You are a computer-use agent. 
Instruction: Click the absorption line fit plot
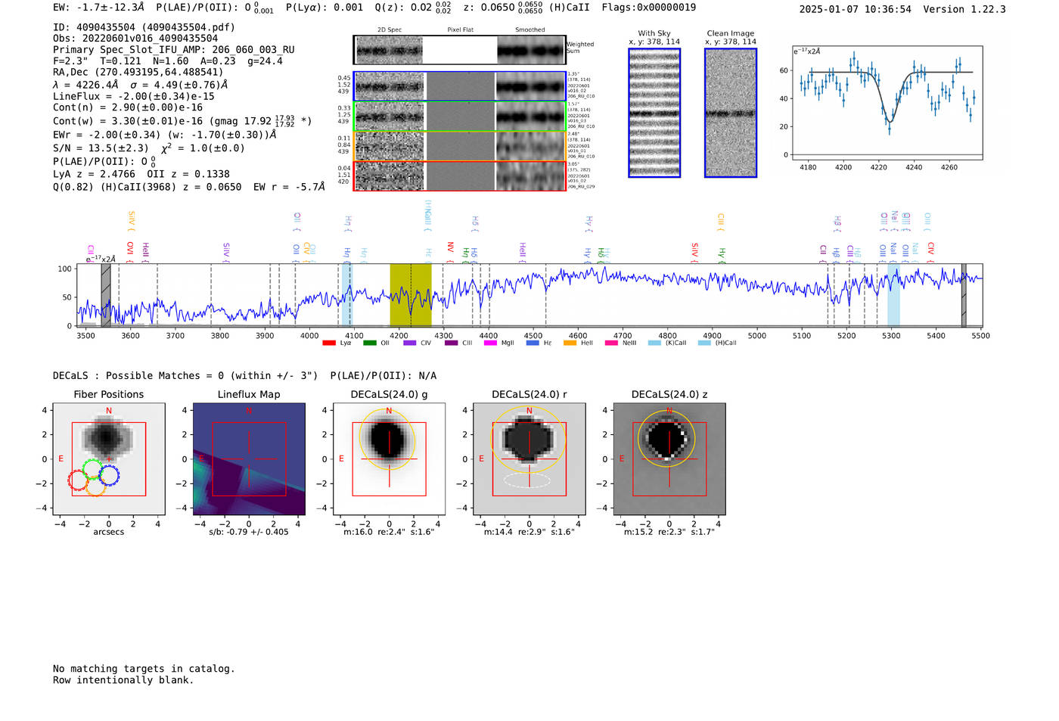coord(887,103)
